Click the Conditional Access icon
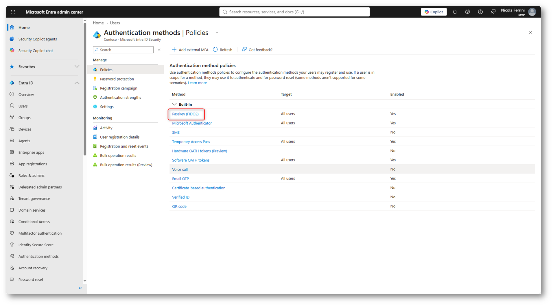 coord(12,221)
